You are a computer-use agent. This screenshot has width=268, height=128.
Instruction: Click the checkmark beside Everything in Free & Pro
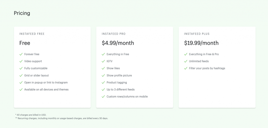tap(186, 54)
